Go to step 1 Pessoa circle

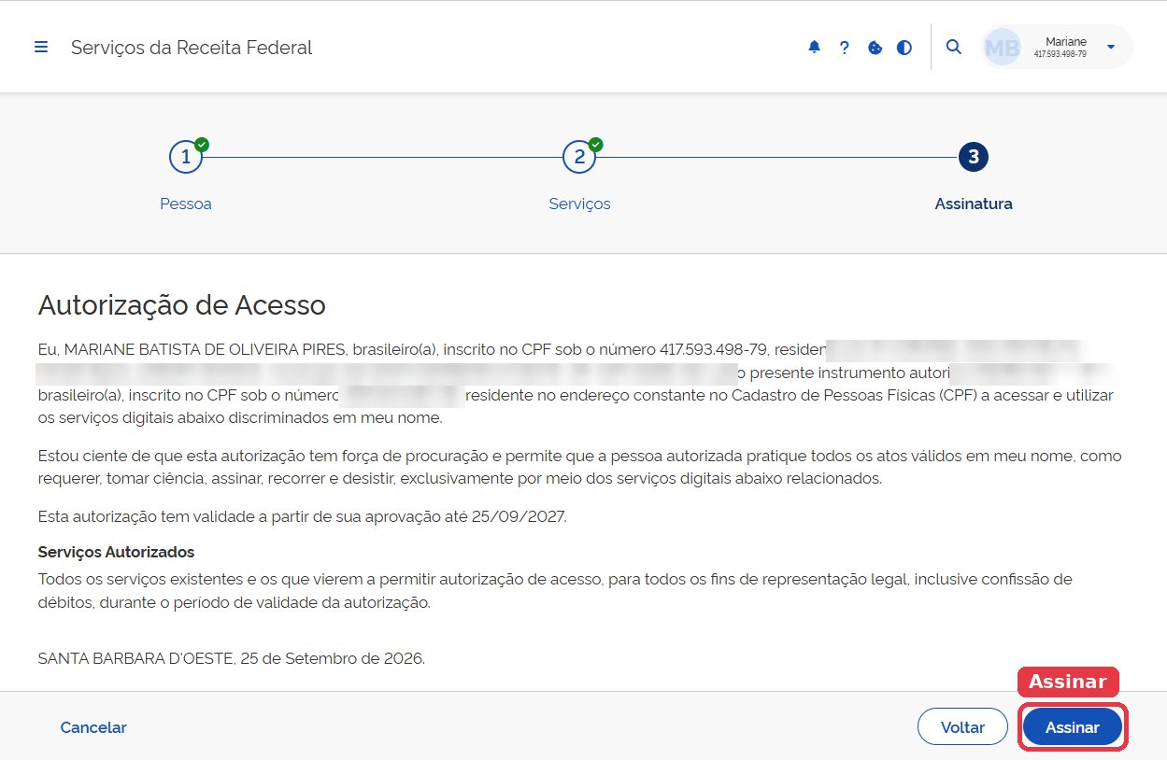click(186, 157)
